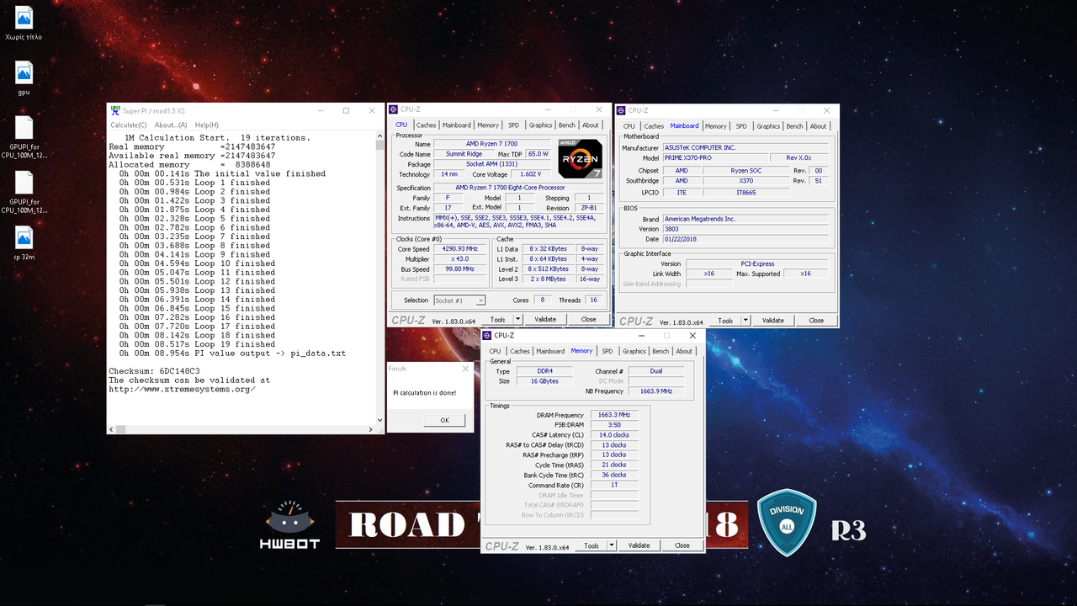The width and height of the screenshot is (1077, 606).
Task: Click the bottom Close button in Mainboard window
Action: (816, 321)
